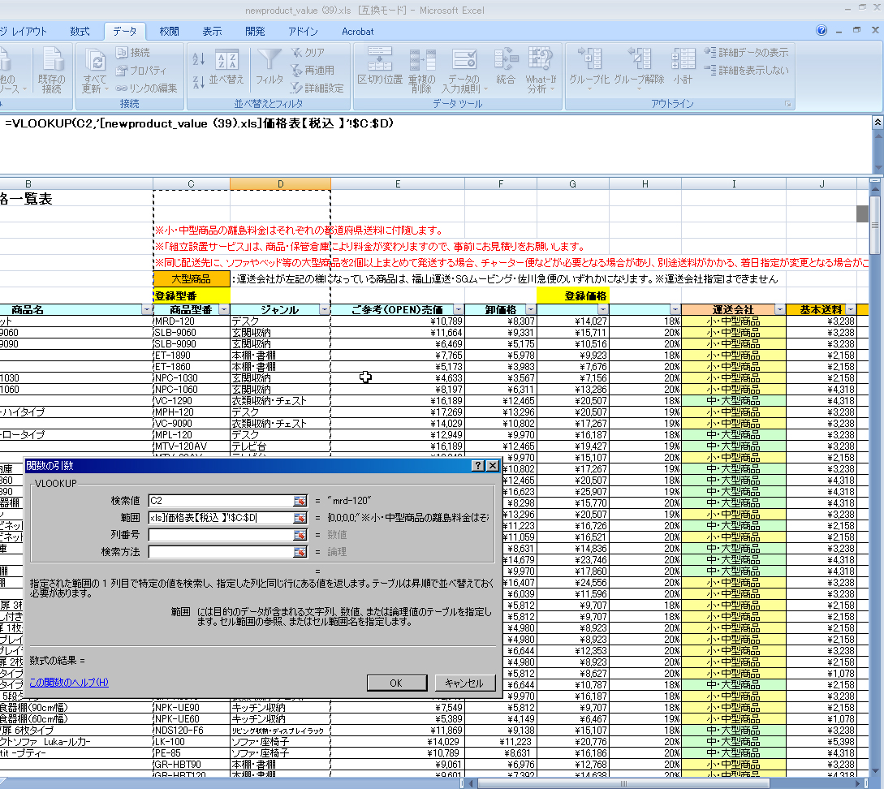Open filter dropdown in column H header
Screen dimensions: 884x789
(x=675, y=310)
